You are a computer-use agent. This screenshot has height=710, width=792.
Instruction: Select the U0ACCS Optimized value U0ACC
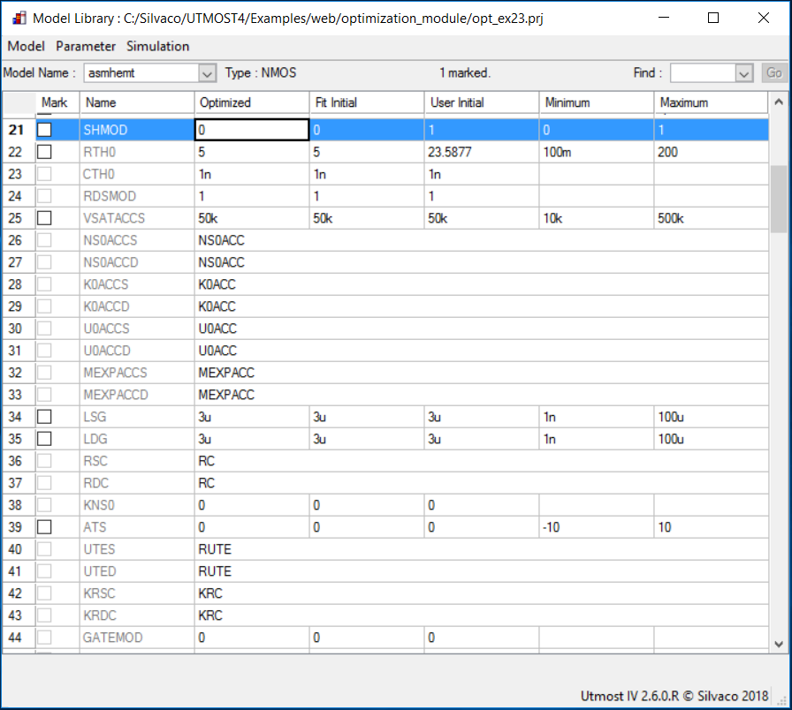click(482, 329)
